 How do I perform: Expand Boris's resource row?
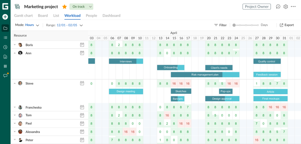coord(15,45)
